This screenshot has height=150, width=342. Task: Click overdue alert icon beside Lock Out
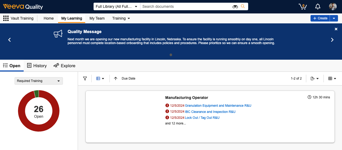click(x=167, y=117)
